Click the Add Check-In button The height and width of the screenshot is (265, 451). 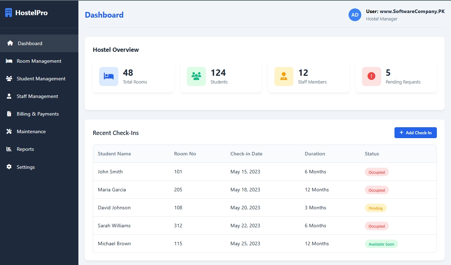(x=415, y=132)
